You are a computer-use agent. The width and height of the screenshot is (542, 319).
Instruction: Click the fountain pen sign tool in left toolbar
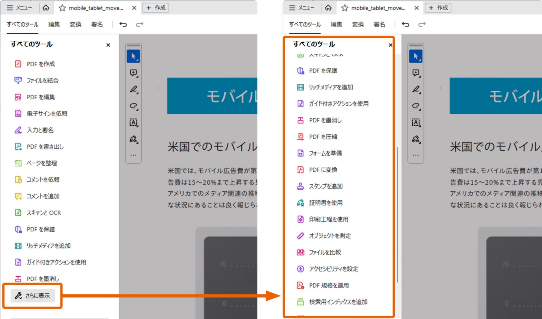[x=133, y=139]
